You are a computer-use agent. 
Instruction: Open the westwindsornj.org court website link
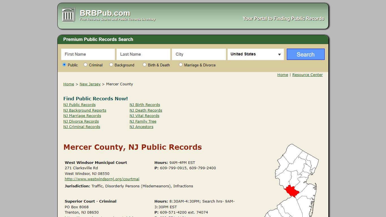coord(102,179)
